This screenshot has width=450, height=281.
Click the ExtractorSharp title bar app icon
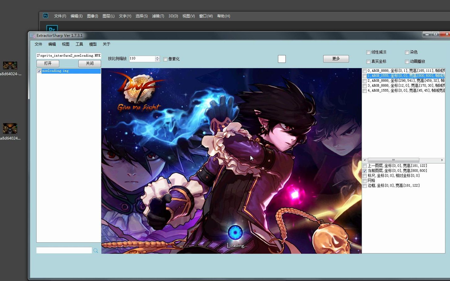click(33, 35)
